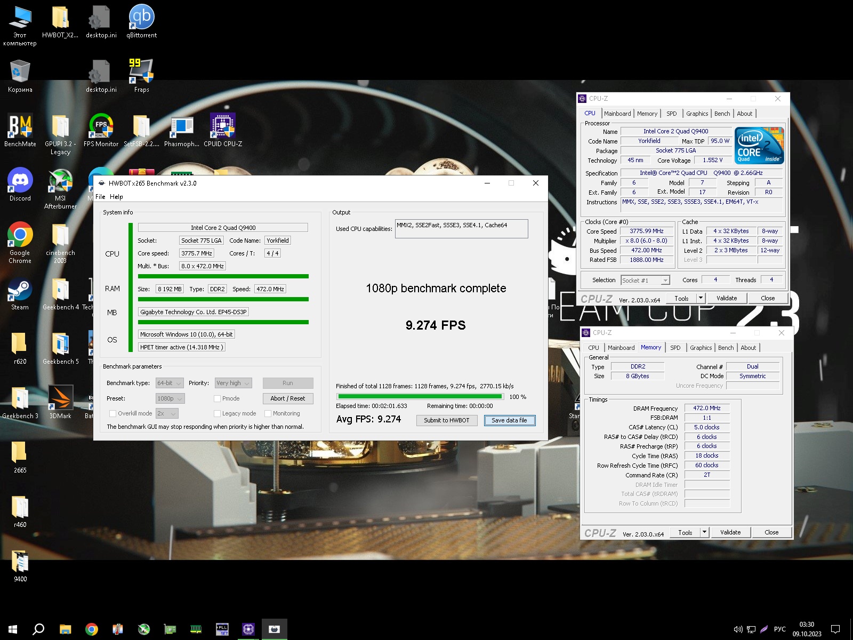Viewport: 853px width, 640px height.
Task: Click the Save data file button
Action: click(509, 420)
